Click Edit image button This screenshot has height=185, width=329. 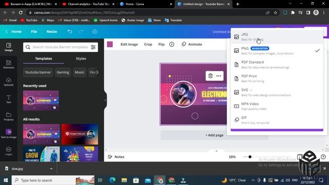click(129, 44)
